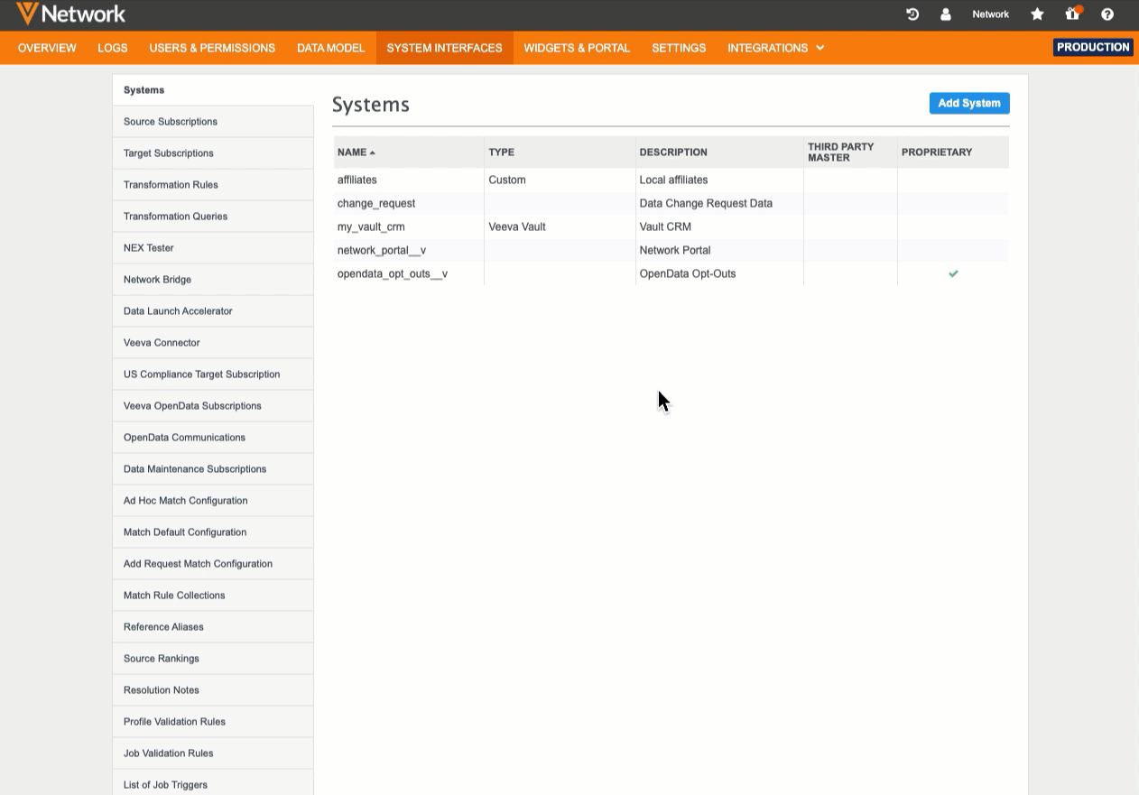Click the Veeva Network logo
The image size is (1139, 795).
(x=70, y=14)
